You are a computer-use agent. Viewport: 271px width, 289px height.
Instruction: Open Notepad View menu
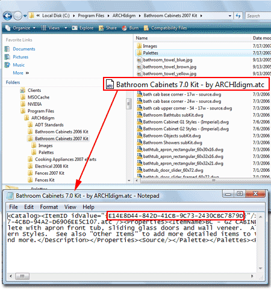click(70, 207)
